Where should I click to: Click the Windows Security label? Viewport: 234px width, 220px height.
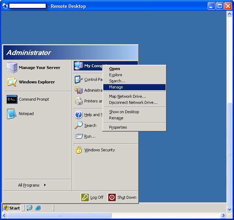(99, 150)
